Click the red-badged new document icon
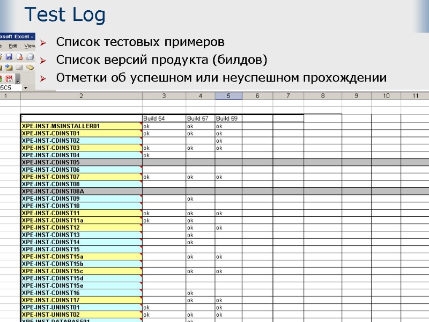429x322 pixels. click(19, 57)
